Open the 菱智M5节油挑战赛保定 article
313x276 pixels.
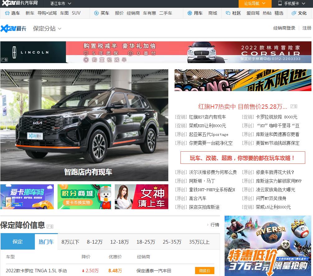(x=278, y=143)
